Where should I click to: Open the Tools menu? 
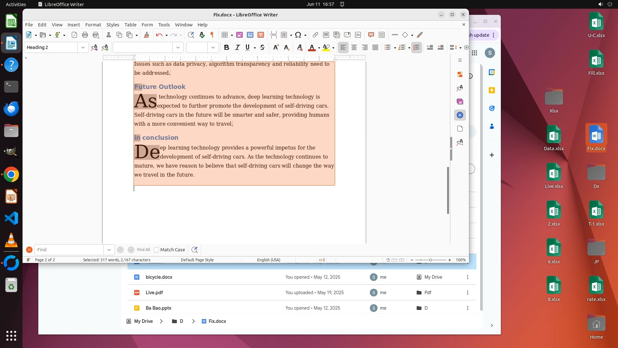[164, 25]
